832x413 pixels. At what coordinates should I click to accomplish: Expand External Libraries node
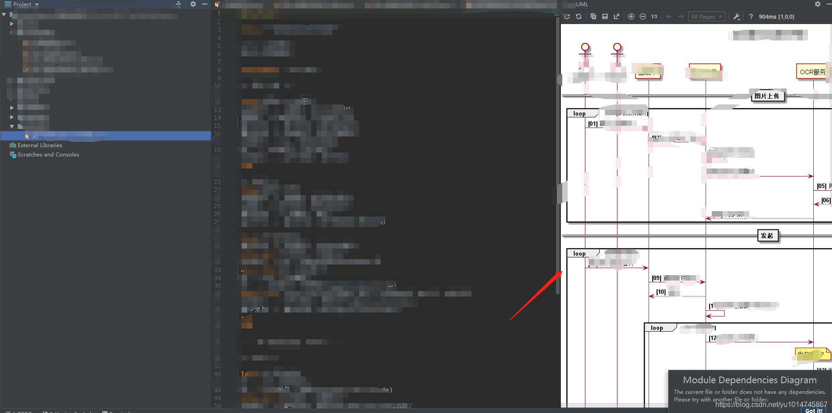point(36,145)
